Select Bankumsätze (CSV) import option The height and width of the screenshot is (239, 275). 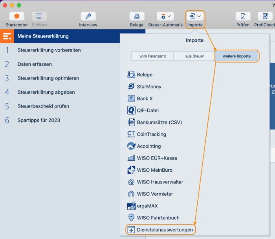tap(159, 122)
